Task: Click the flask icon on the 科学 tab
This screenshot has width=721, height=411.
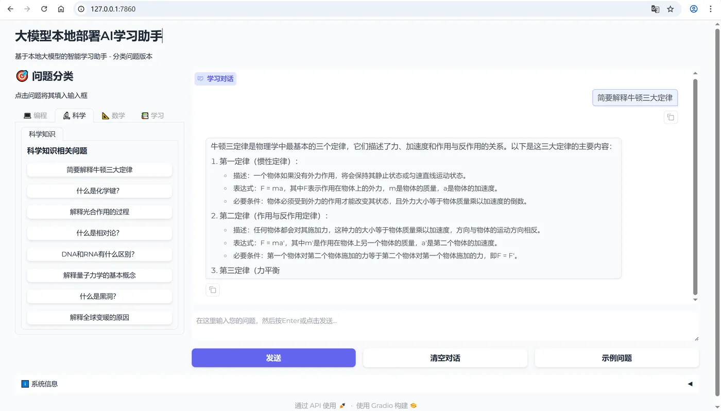Action: [66, 115]
